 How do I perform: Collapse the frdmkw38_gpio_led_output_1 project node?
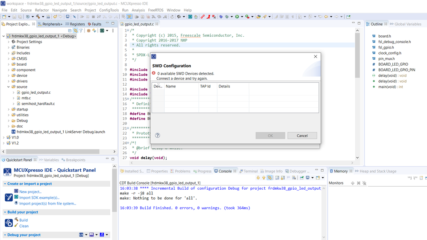tap(3, 36)
